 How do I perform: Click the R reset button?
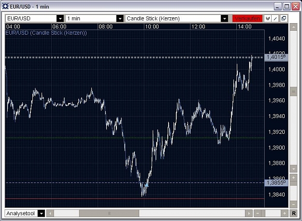point(294,213)
